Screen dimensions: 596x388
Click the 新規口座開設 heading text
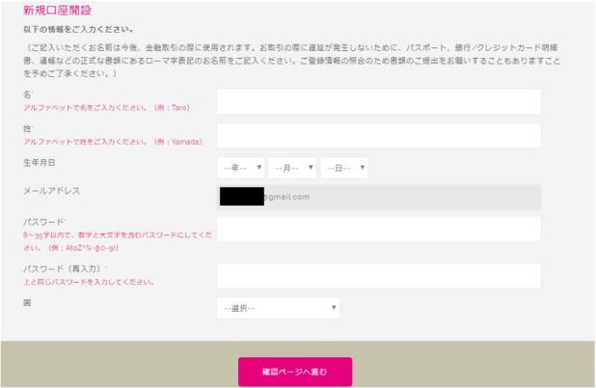58,11
